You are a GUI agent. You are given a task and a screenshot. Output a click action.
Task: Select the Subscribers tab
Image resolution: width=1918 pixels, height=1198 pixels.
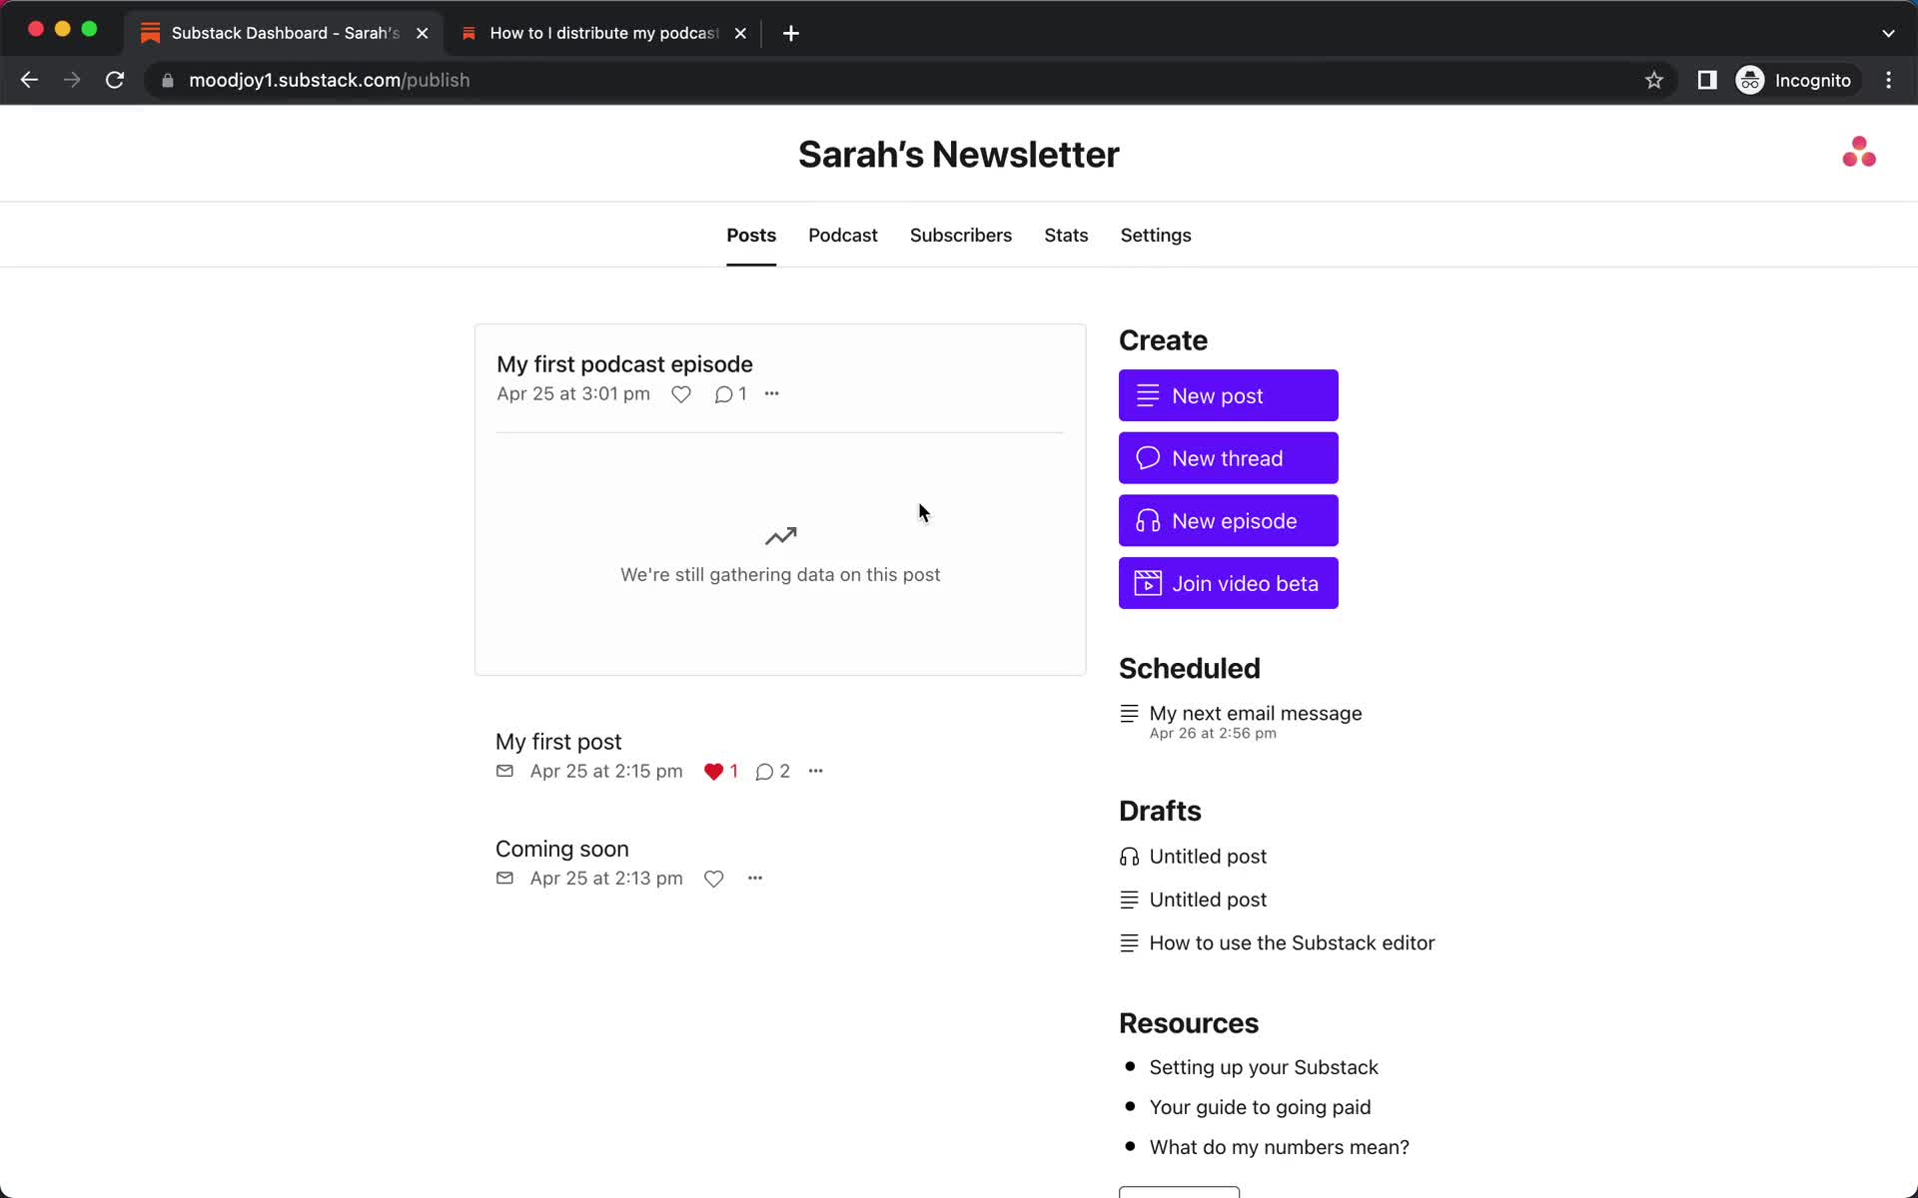(x=960, y=235)
